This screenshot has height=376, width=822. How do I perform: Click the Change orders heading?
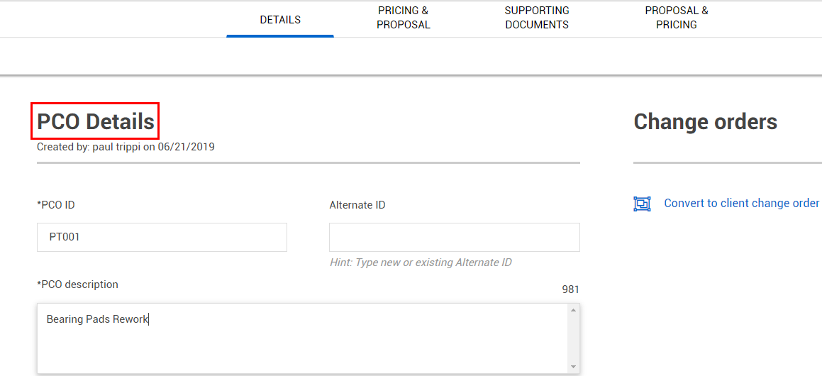[x=705, y=121]
